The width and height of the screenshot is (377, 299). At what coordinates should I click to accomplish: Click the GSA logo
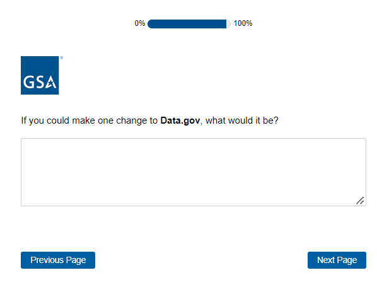[40, 75]
